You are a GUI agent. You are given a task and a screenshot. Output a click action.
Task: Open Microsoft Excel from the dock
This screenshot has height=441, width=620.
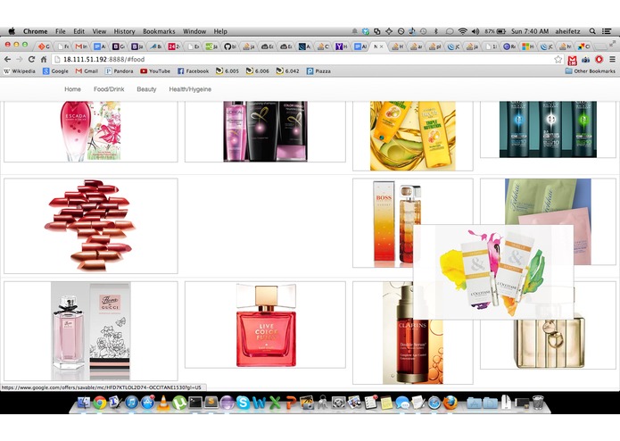pos(275,403)
